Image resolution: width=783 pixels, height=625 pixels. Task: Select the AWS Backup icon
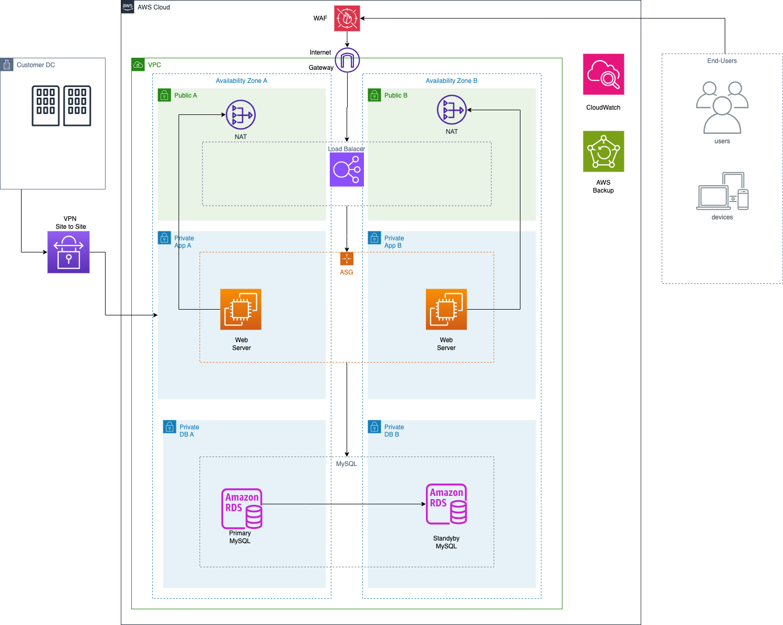tap(603, 151)
